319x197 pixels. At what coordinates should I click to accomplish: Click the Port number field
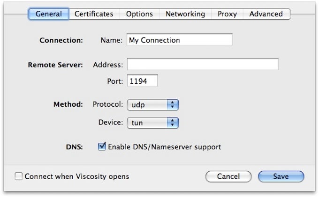click(142, 81)
